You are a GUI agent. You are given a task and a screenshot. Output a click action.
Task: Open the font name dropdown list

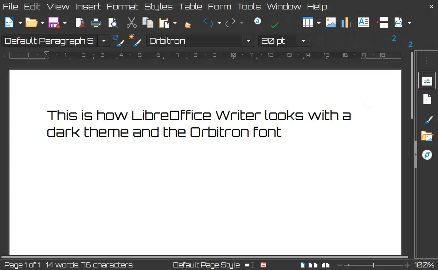pyautogui.click(x=249, y=41)
